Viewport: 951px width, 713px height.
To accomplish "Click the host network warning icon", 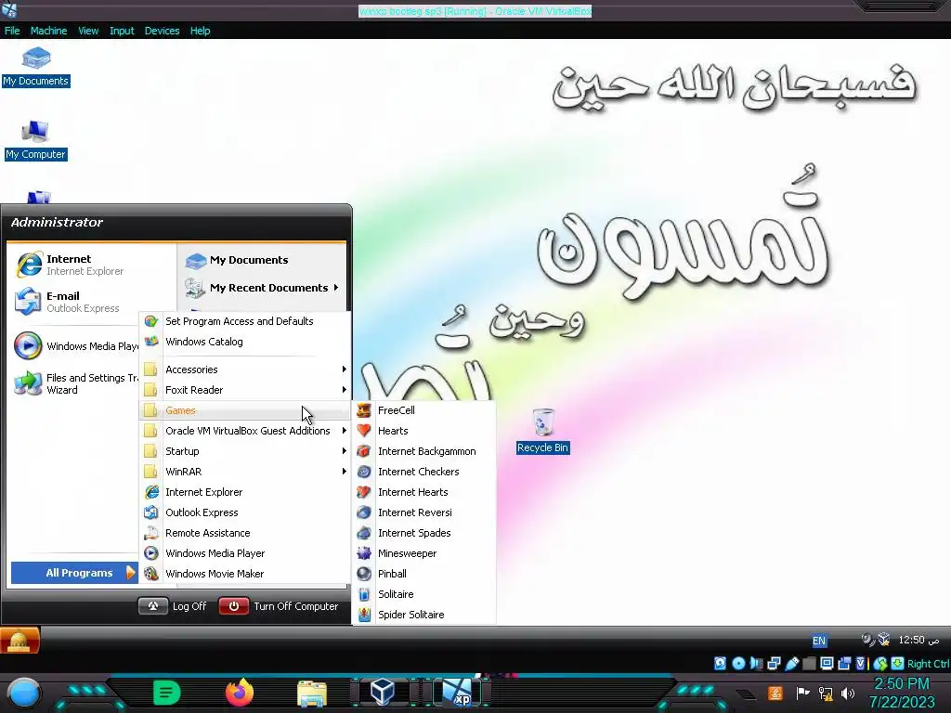I will tap(826, 693).
